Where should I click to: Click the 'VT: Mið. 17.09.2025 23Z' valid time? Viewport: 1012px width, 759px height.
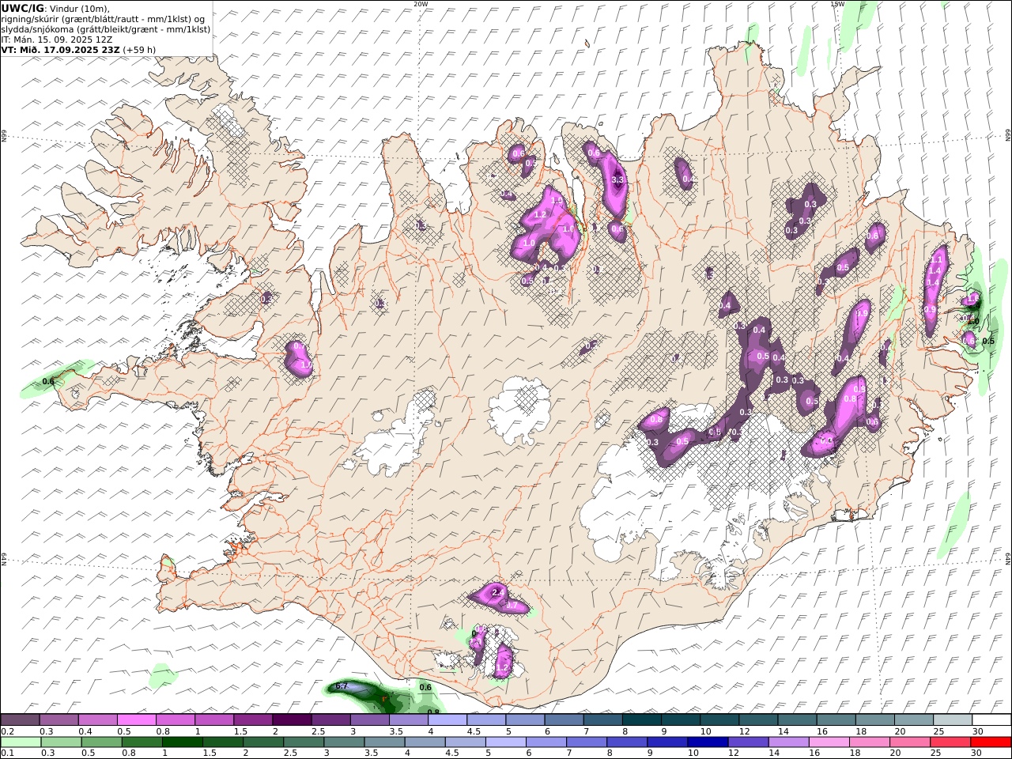coord(60,50)
